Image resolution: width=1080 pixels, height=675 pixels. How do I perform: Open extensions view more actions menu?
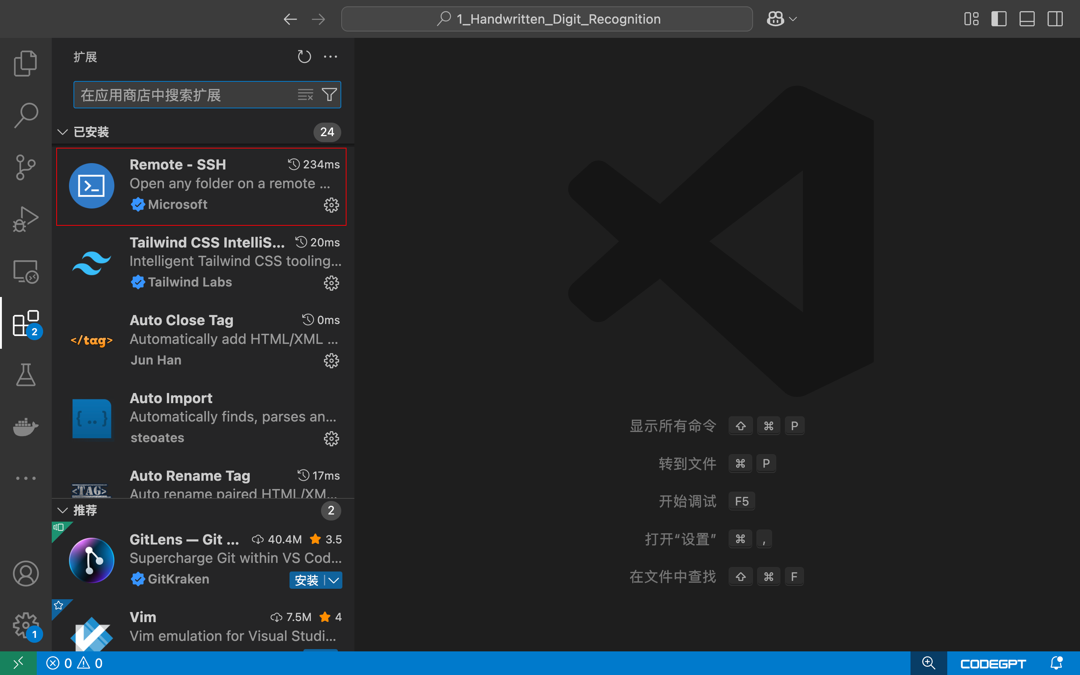click(330, 57)
